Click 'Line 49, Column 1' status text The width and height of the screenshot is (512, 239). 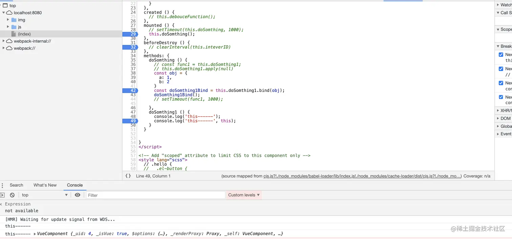153,176
